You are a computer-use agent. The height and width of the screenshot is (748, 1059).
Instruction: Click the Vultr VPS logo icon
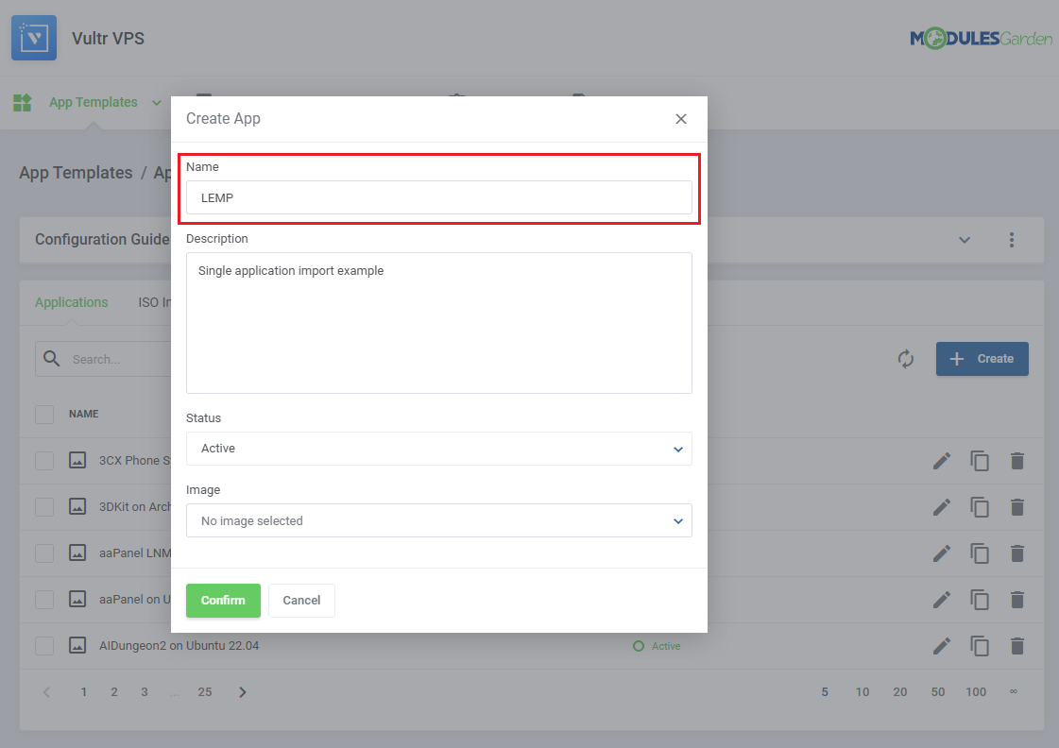[34, 38]
